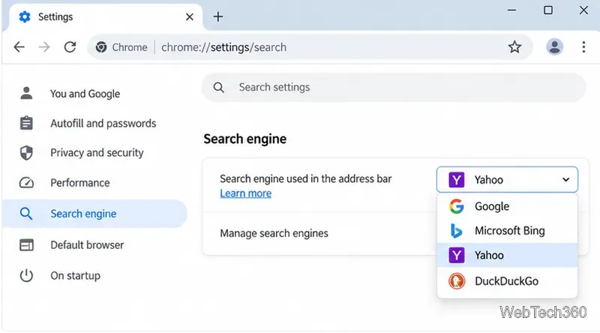Click the dropdown chevron arrow
Image resolution: width=600 pixels, height=333 pixels.
coord(566,179)
